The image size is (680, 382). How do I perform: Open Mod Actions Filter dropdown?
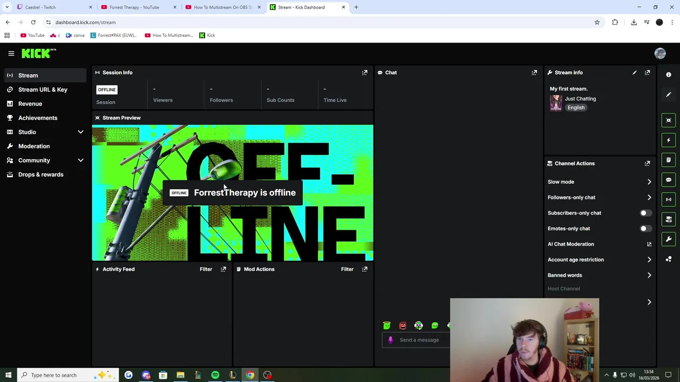pyautogui.click(x=347, y=269)
